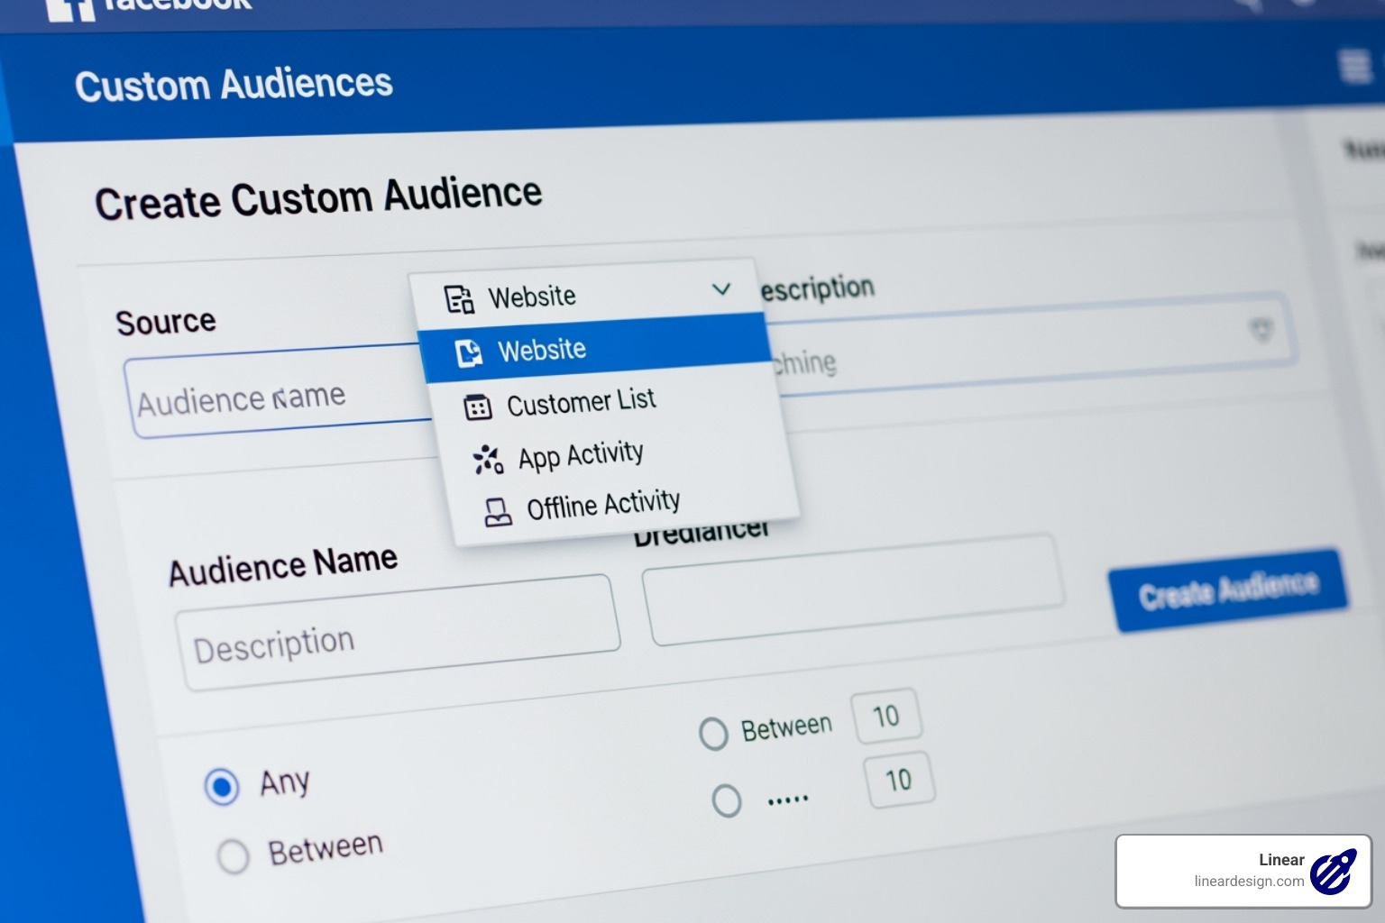Click the 10 value box beside Between

point(886,715)
